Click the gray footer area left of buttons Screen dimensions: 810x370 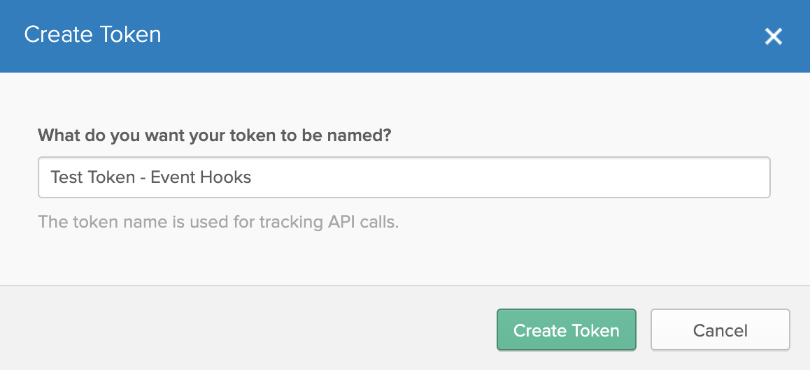pos(245,328)
